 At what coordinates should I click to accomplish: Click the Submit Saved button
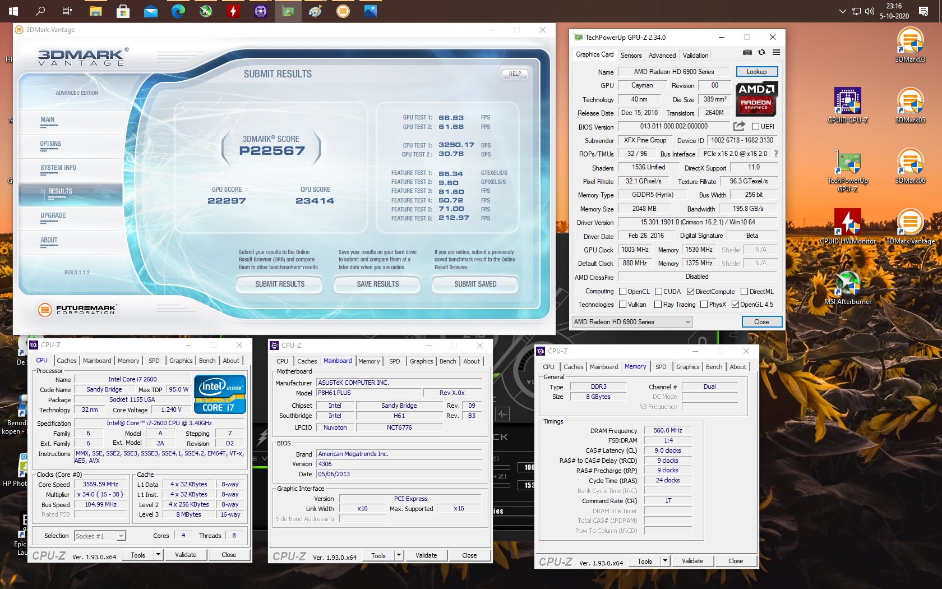coord(475,284)
